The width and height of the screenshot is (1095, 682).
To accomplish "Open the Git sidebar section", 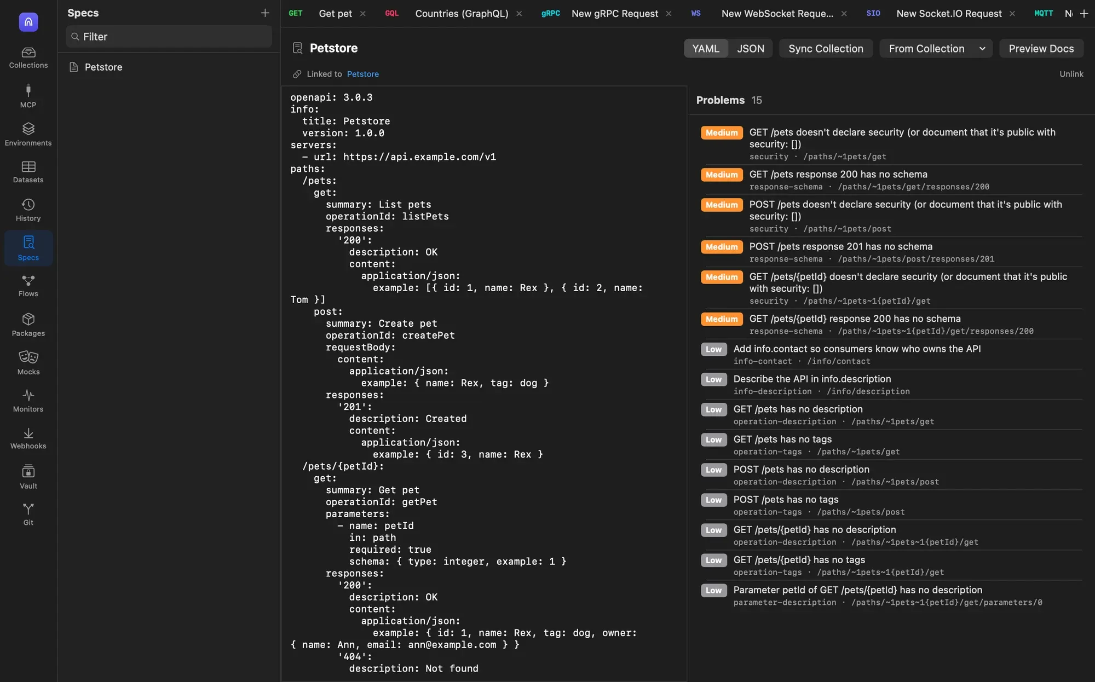I will coord(28,515).
